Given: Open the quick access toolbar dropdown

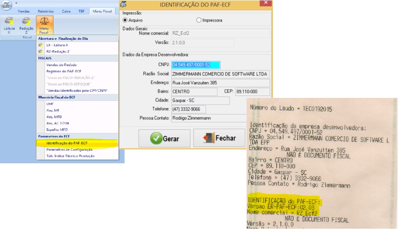Looking at the screenshot, I should pos(16,3).
